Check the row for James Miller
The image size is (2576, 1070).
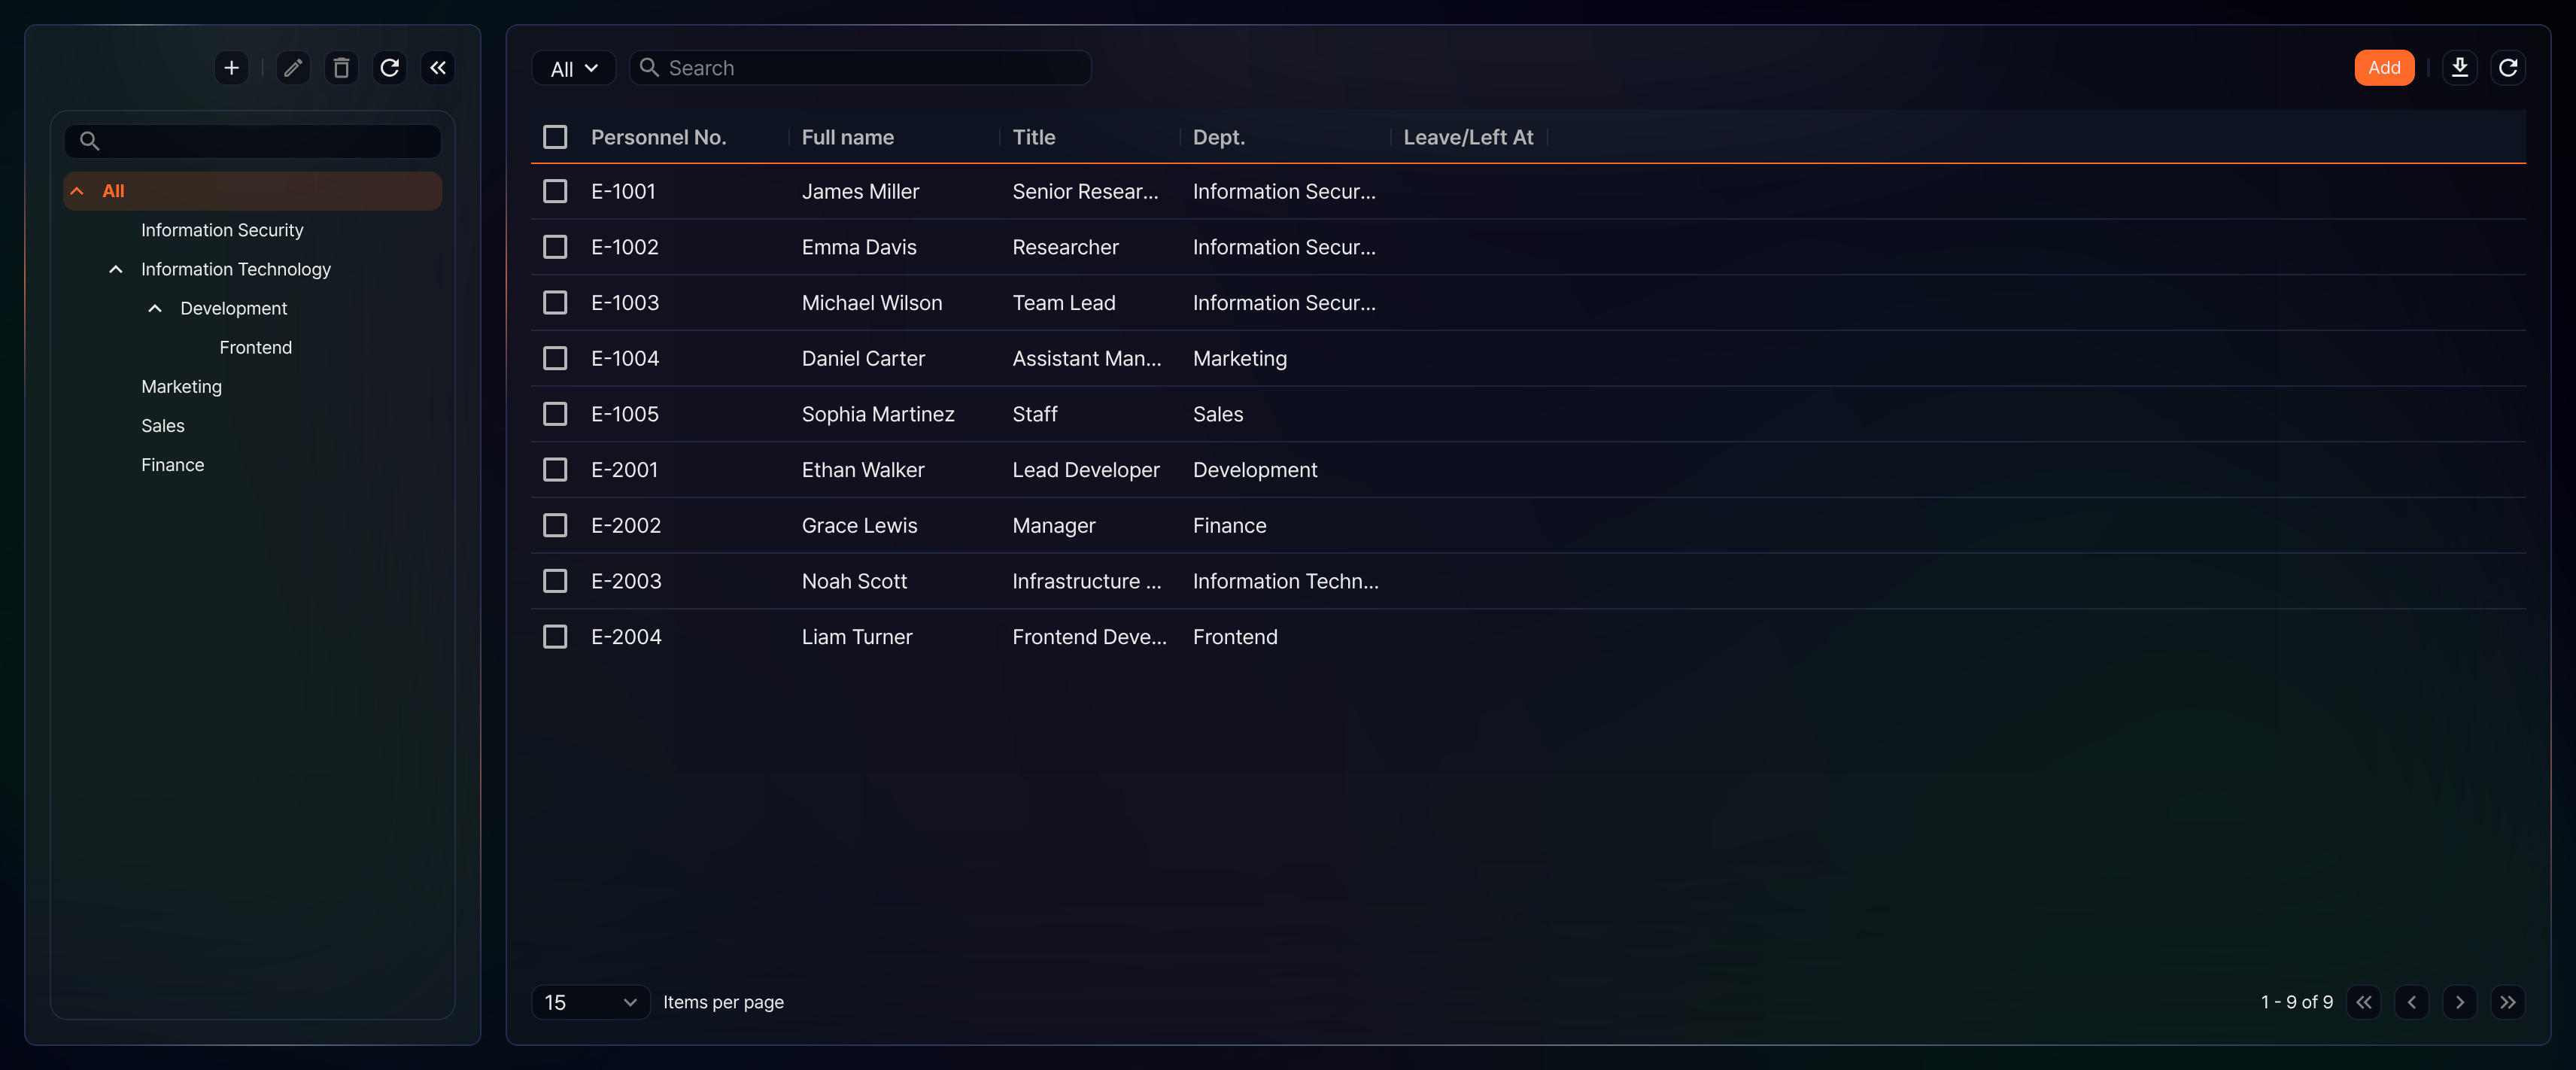coord(555,191)
